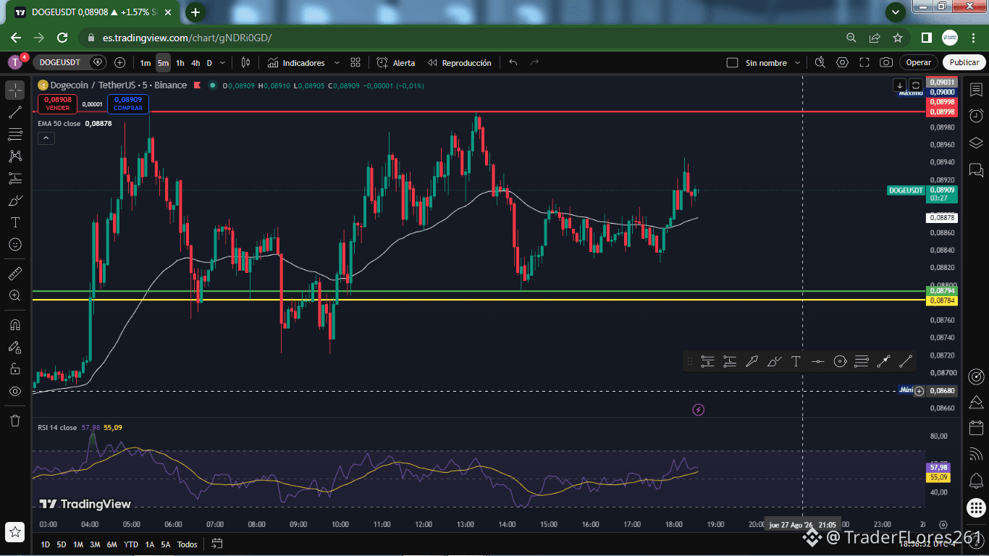Viewport: 989px width, 556px height.
Task: Open the user profile avatar menu
Action: point(16,63)
